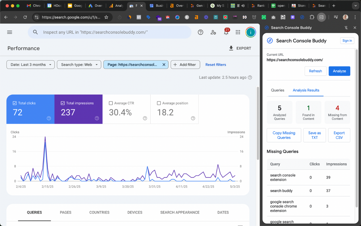Click the Analyze button

pos(339,71)
